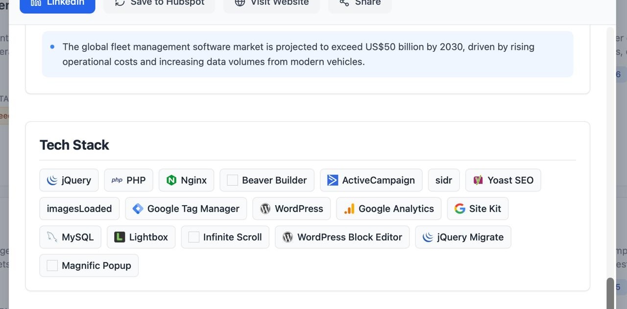The image size is (627, 309).
Task: Click the jQuery flame icon
Action: (x=52, y=180)
